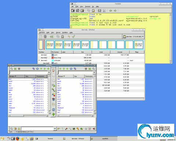
Task: Switch to the Terminal taskbar button
Action: [49, 138]
